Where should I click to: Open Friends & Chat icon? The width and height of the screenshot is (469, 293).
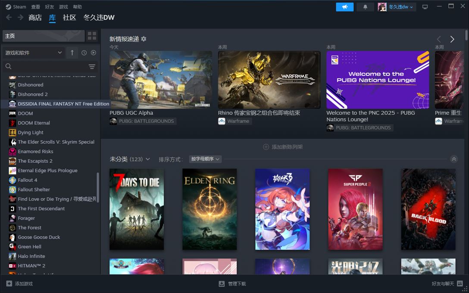460,284
